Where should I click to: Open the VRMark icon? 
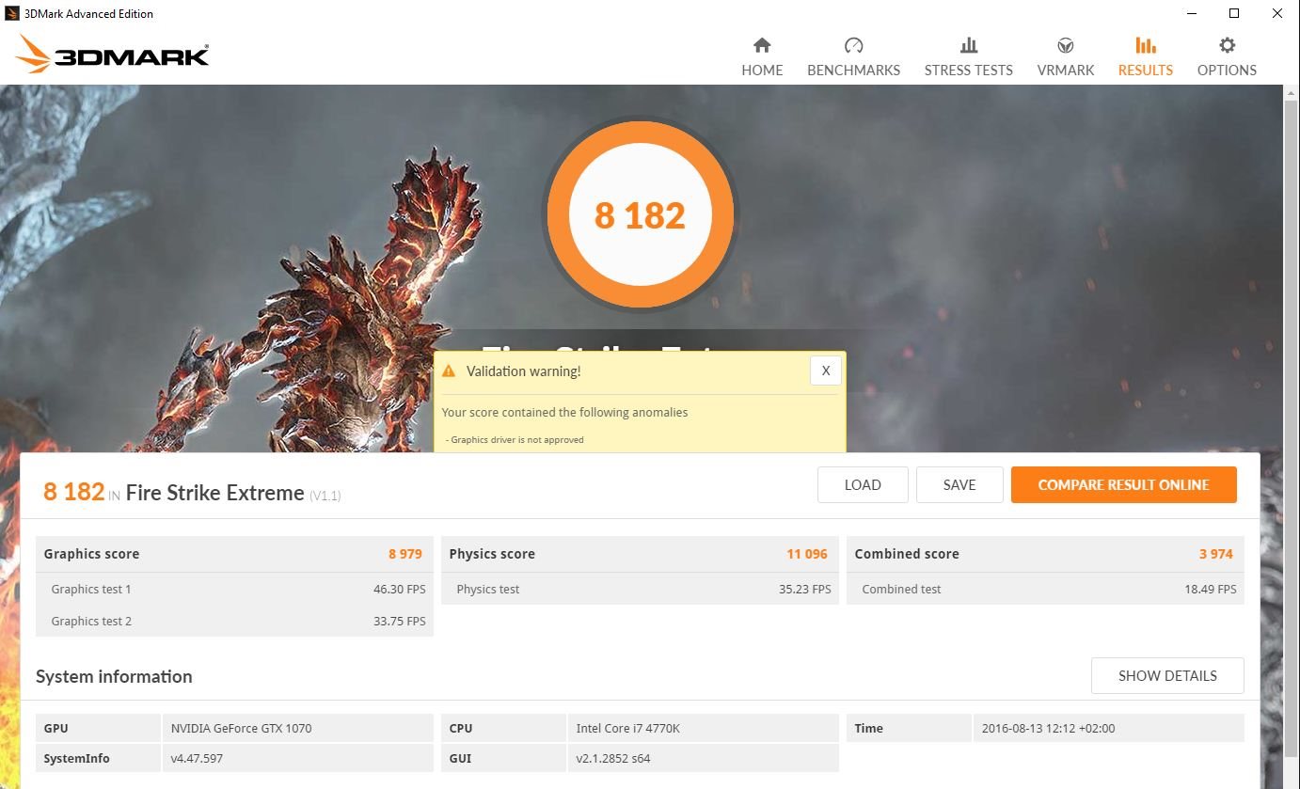pos(1066,45)
